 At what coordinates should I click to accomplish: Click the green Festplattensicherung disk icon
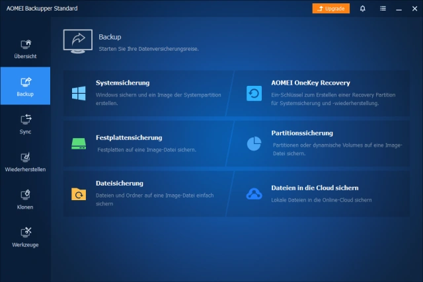click(79, 143)
